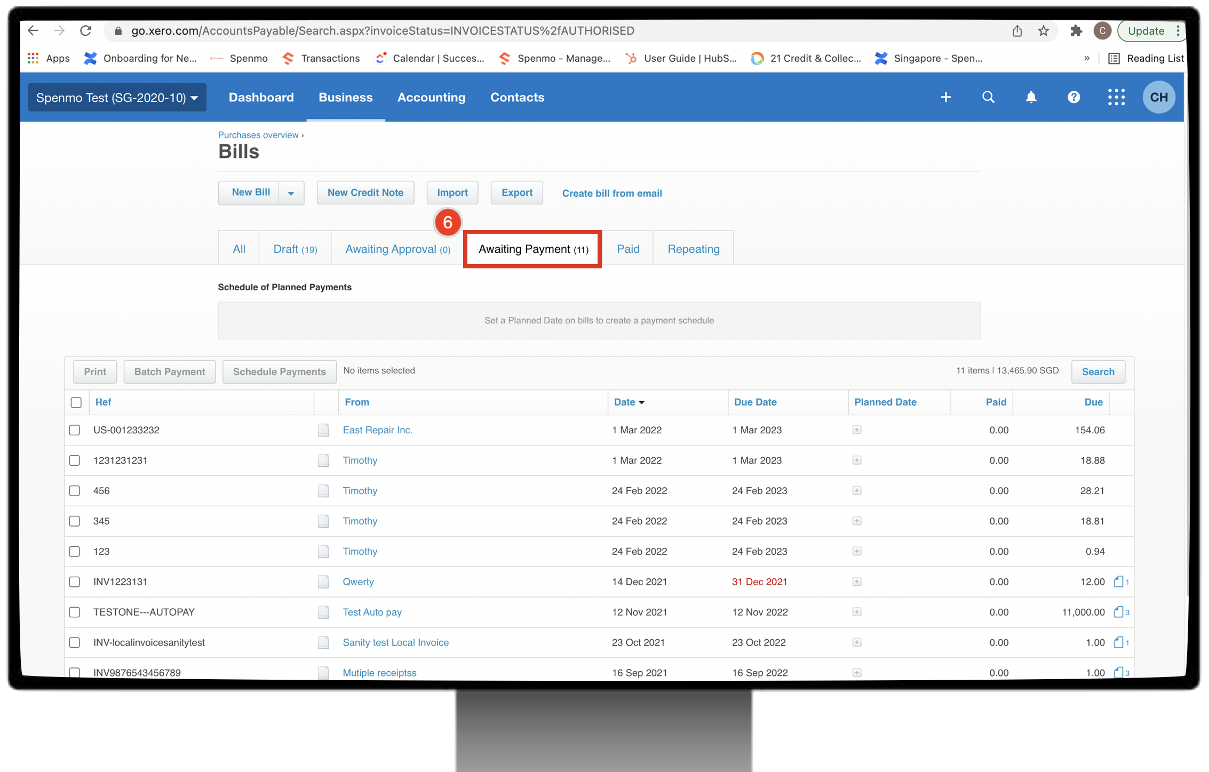
Task: Open East Repair Inc. contact link
Action: coord(377,430)
